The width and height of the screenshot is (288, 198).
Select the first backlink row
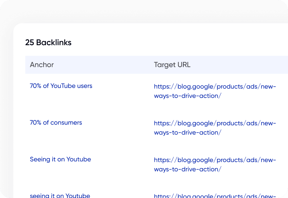tap(143, 91)
